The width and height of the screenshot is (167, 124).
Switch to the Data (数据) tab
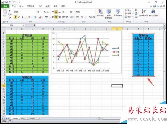click(48, 6)
